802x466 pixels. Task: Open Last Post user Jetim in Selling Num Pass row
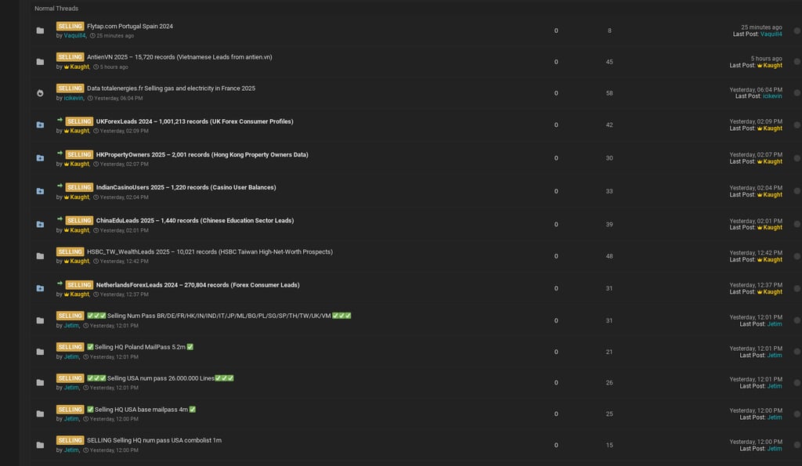[775, 323]
